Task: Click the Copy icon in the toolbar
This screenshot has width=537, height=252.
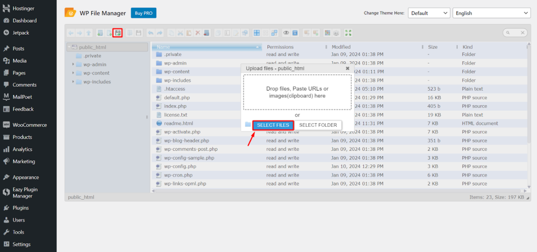Action: 171,33
